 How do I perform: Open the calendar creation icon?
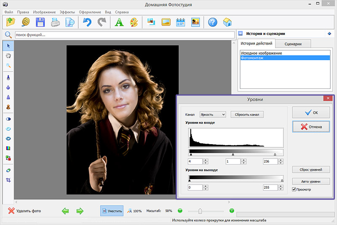coord(180,22)
